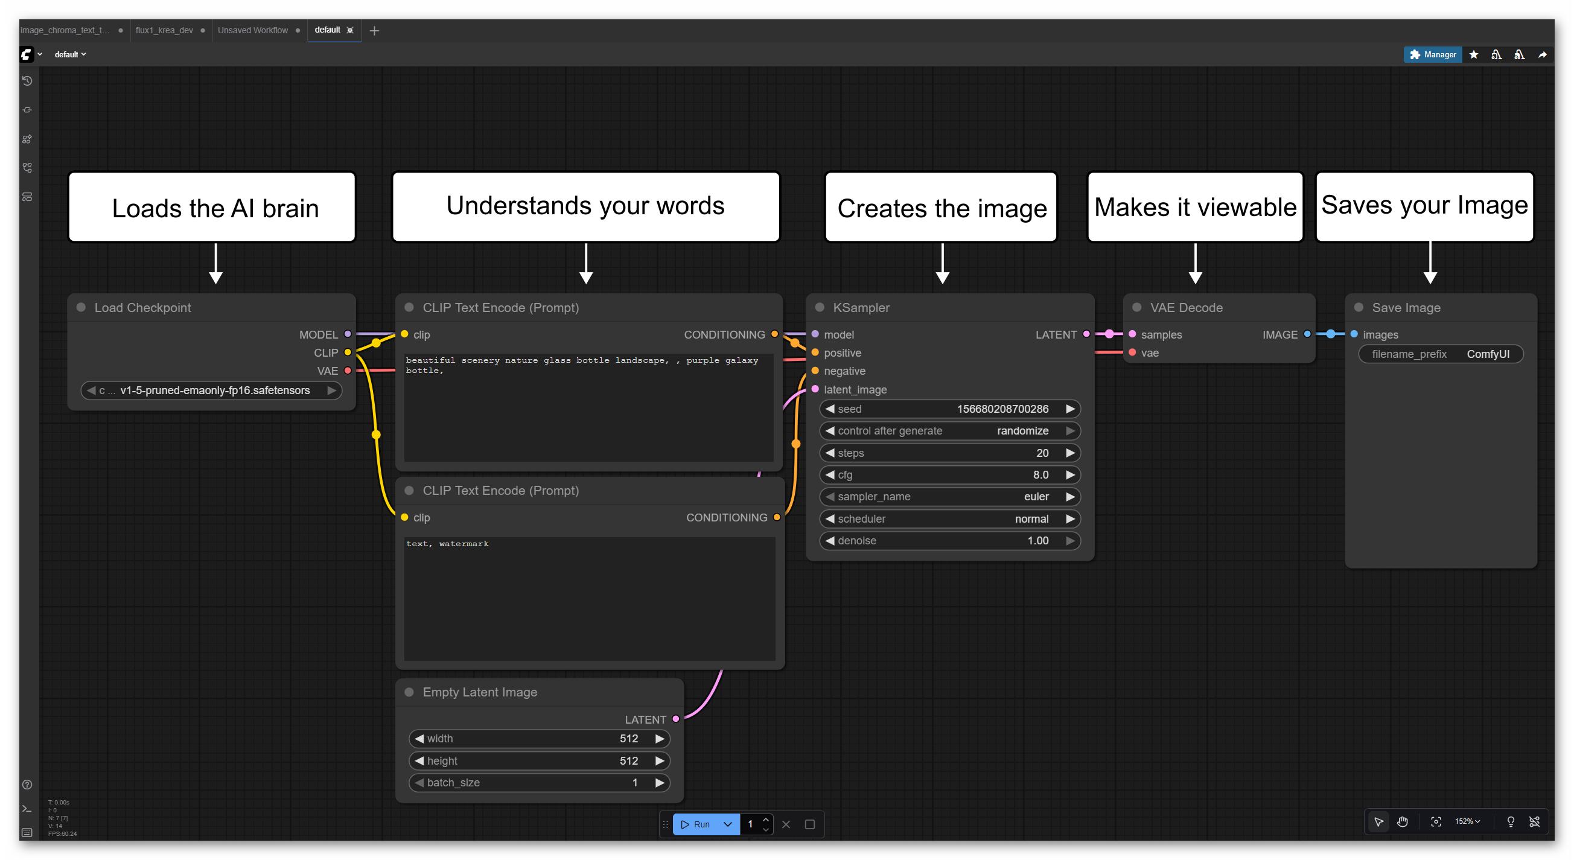
Task: Click the lightbulb icon in bottom toolbar
Action: [1511, 821]
